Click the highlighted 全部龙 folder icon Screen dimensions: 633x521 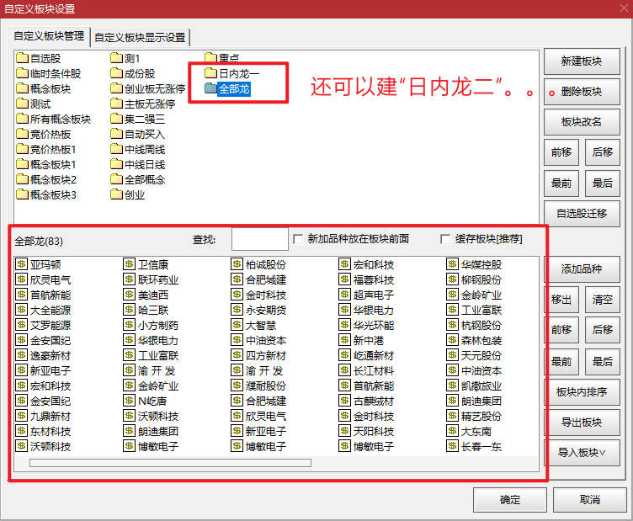[x=210, y=88]
